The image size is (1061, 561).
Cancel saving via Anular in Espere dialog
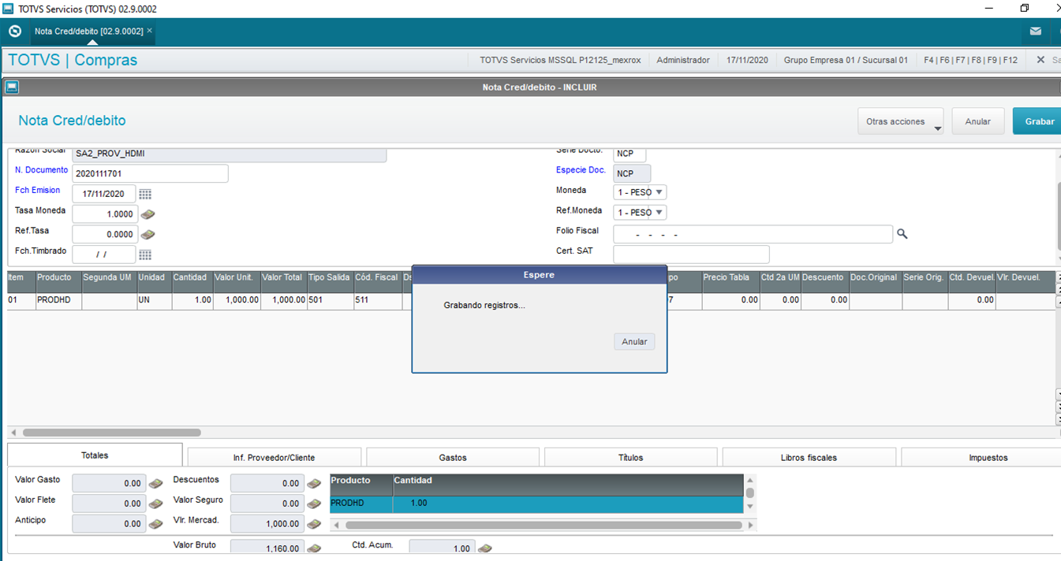(634, 341)
